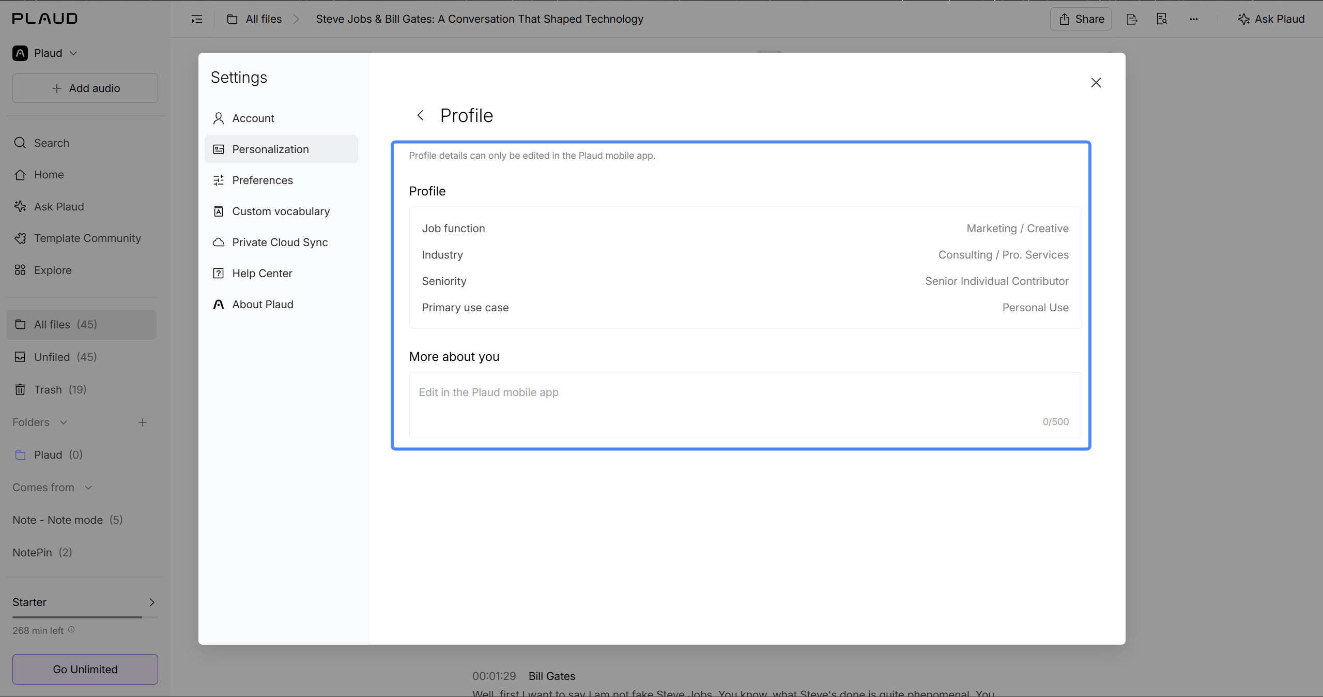
Task: Click the Plaud folder icon in Folders
Action: point(20,455)
